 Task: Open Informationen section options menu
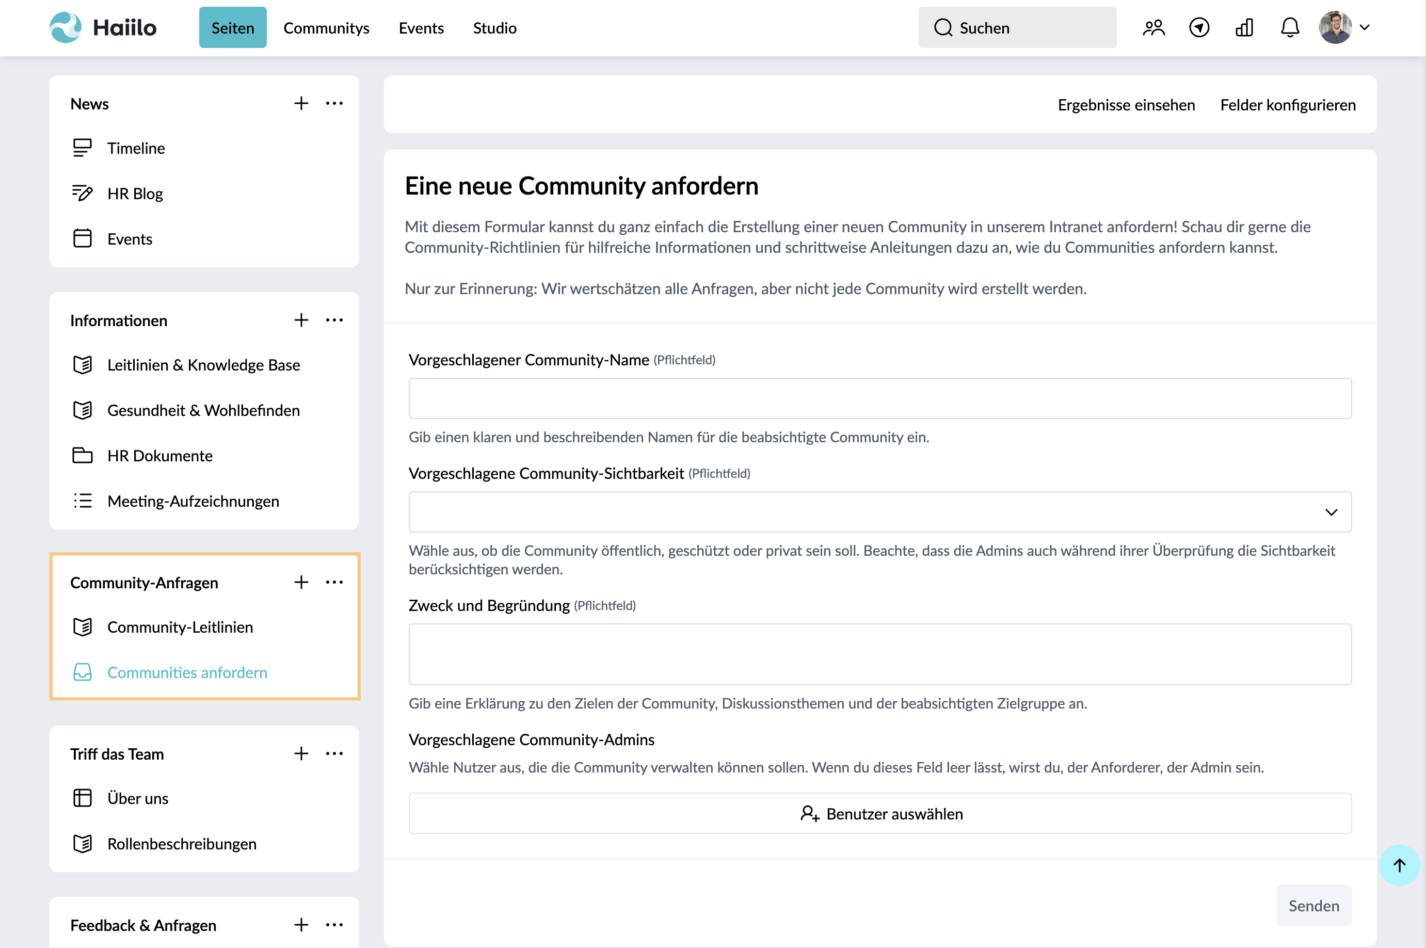[334, 320]
